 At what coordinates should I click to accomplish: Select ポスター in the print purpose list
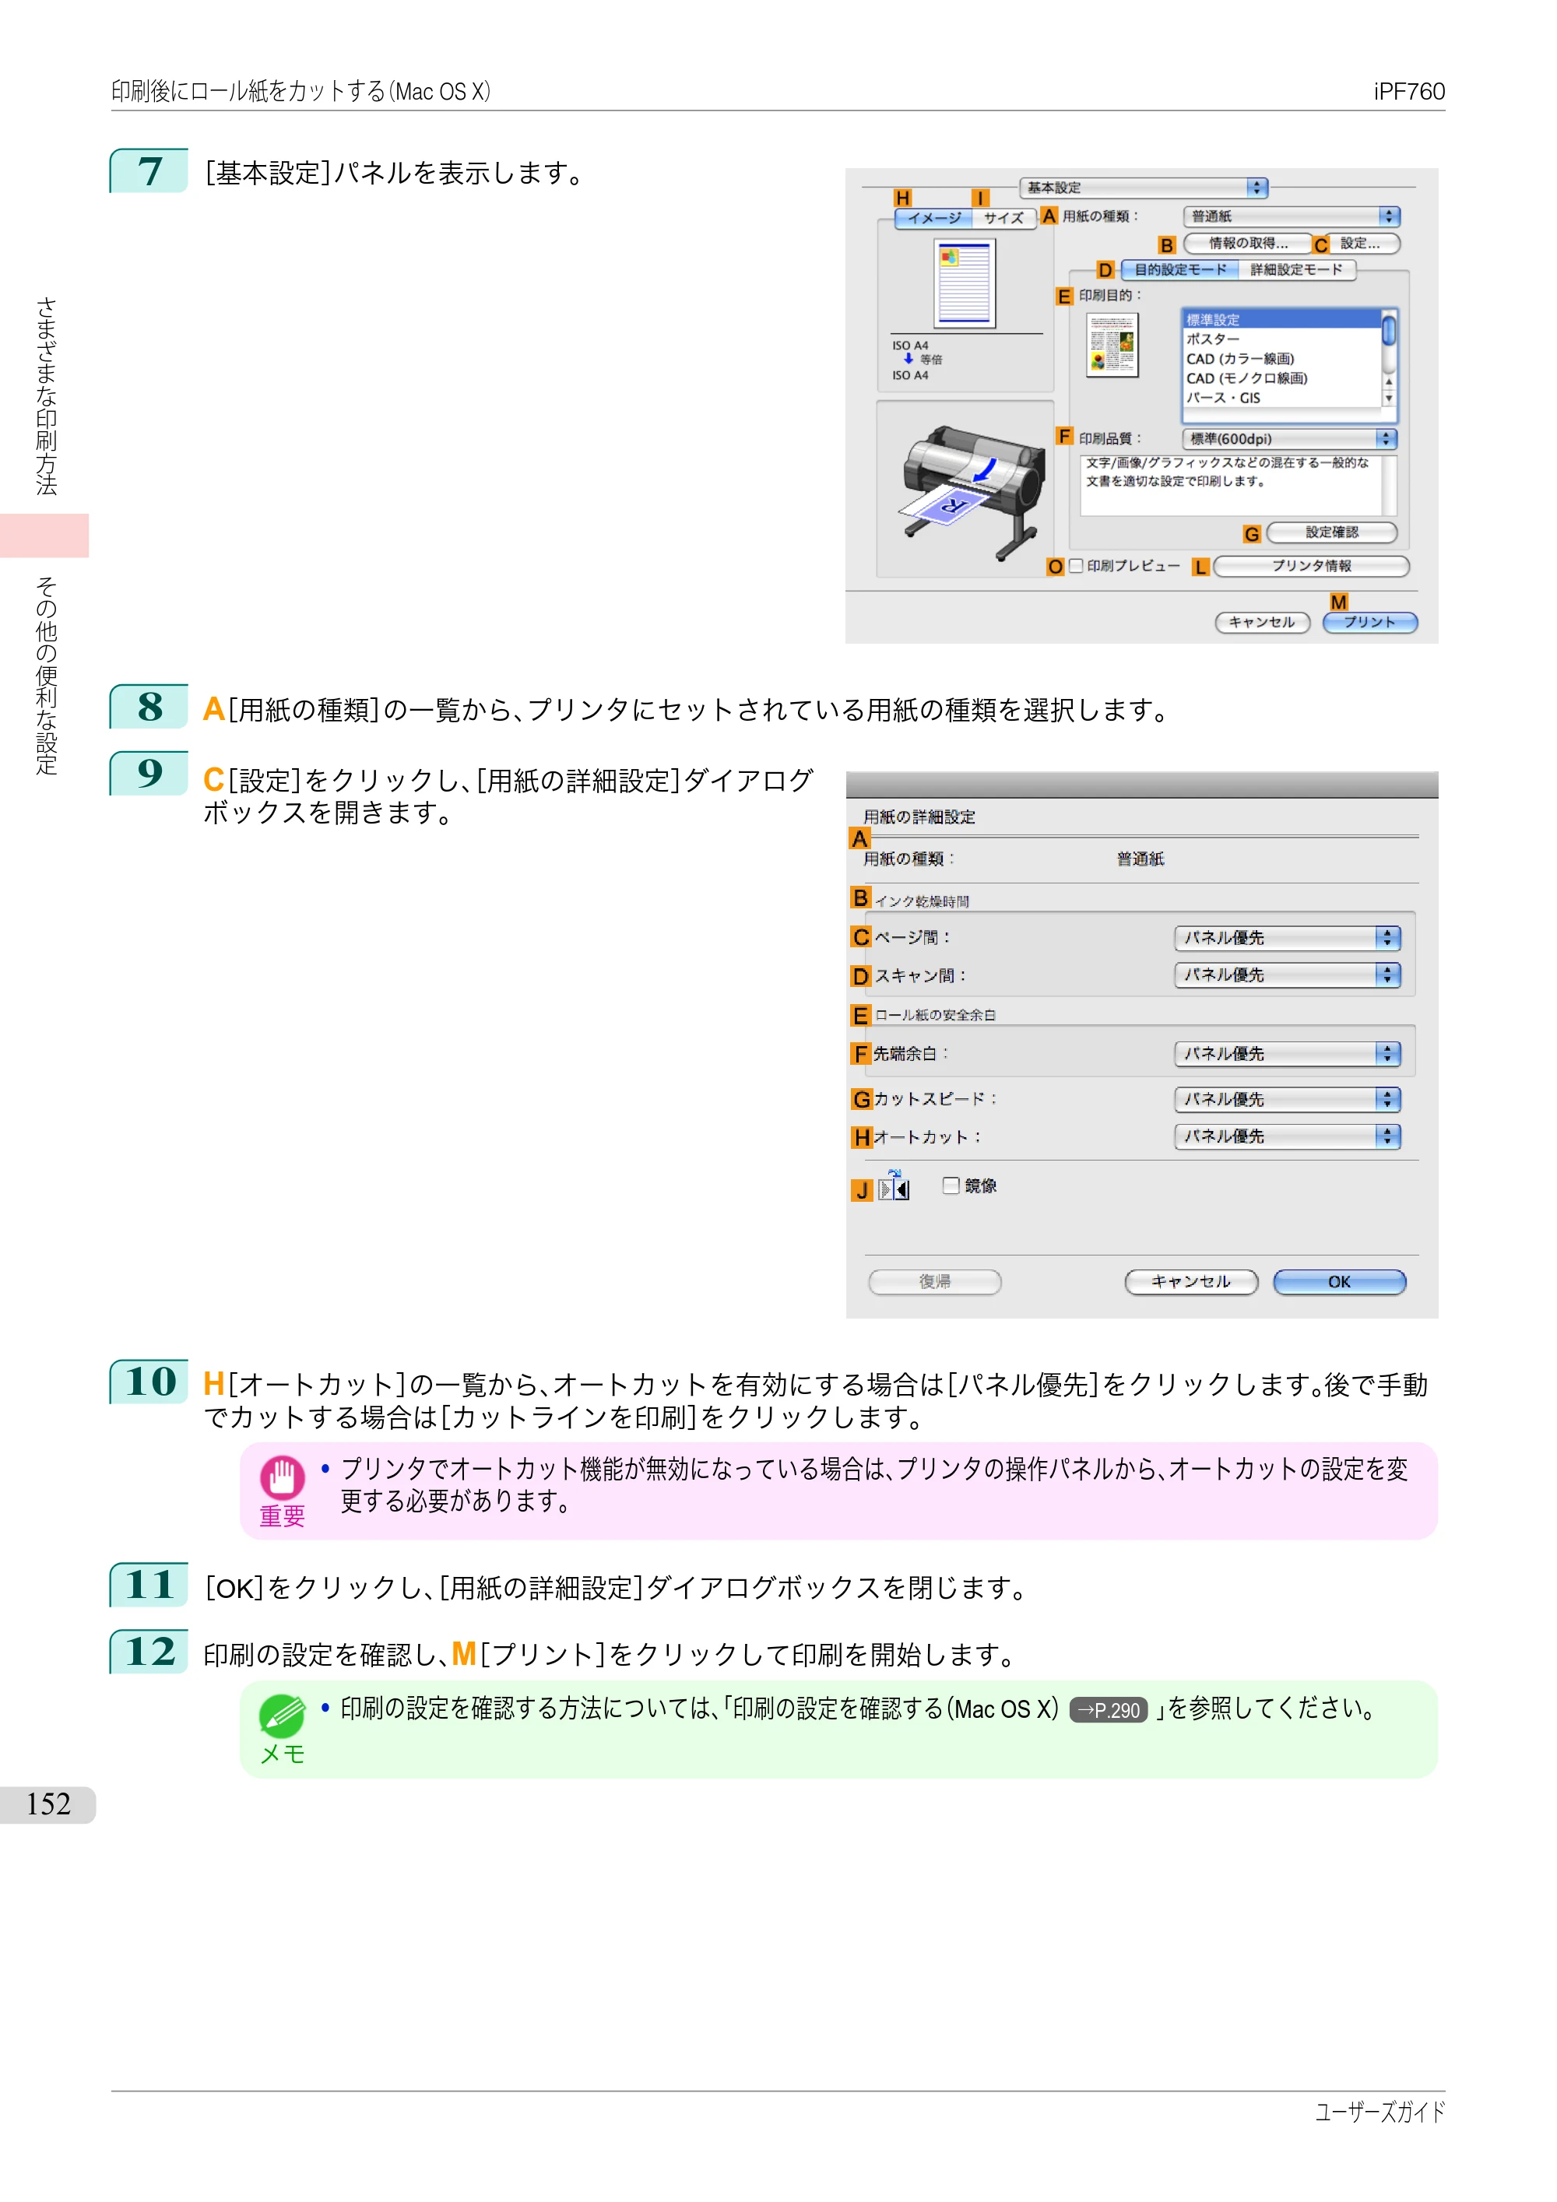coord(1281,339)
